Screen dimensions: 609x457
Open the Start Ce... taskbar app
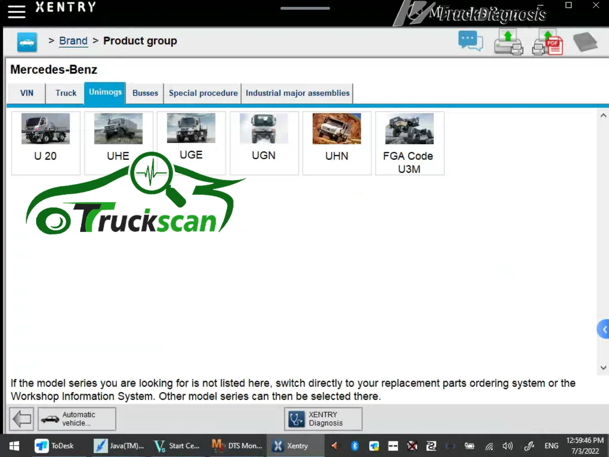tap(177, 446)
